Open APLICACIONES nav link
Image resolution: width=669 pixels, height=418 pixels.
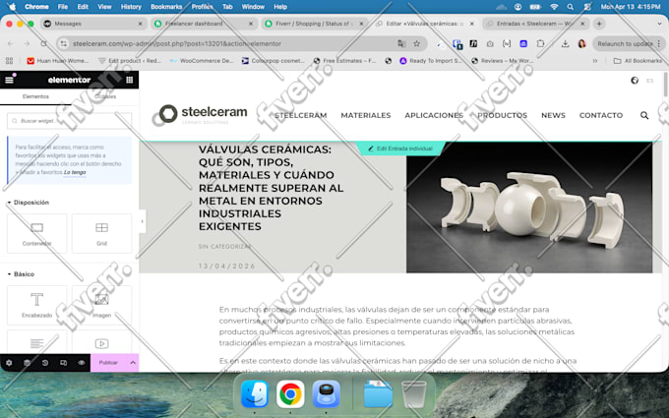coord(434,115)
